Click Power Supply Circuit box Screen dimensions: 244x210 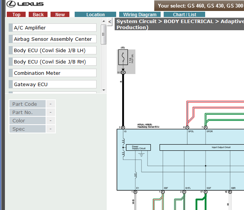[x=138, y=147]
